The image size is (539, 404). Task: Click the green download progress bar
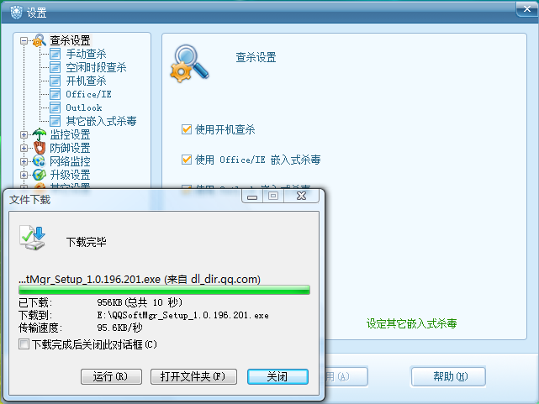click(164, 290)
